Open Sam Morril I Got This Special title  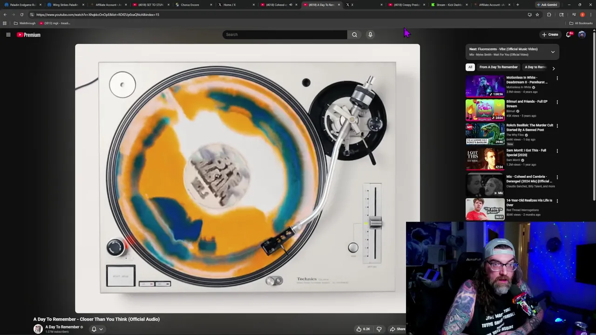526,153
